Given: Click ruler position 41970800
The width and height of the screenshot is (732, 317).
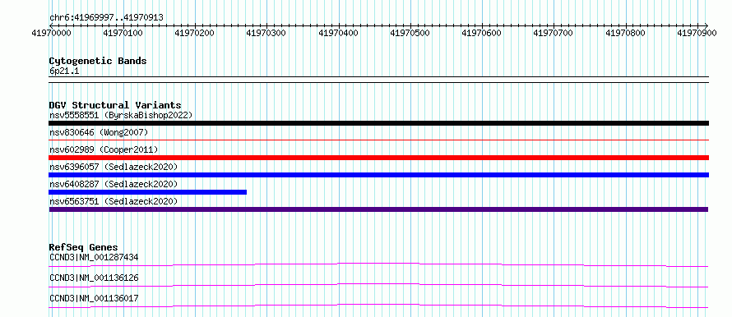Looking at the screenshot, I should click(626, 33).
